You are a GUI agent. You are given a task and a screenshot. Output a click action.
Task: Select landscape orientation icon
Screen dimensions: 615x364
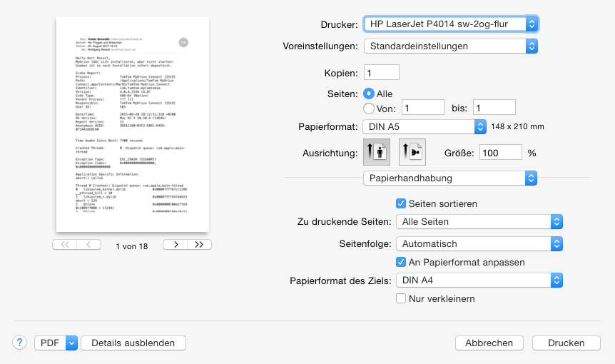(x=412, y=153)
